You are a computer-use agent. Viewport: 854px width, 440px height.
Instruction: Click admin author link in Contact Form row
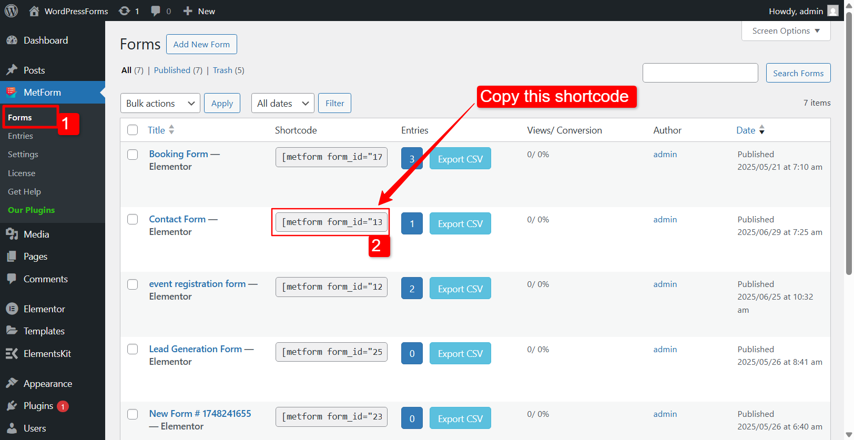point(665,219)
